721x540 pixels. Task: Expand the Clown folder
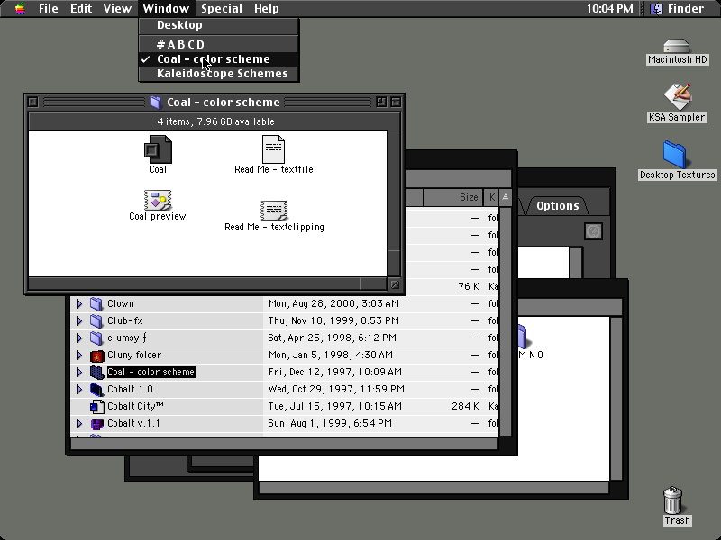(x=79, y=303)
